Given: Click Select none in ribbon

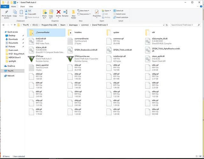Looking at the screenshot, I should point(119,14).
